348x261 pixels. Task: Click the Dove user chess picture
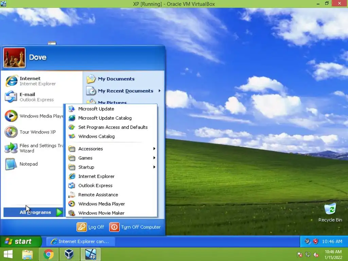click(14, 57)
